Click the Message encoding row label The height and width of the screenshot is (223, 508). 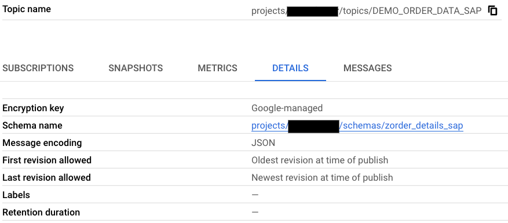point(42,143)
